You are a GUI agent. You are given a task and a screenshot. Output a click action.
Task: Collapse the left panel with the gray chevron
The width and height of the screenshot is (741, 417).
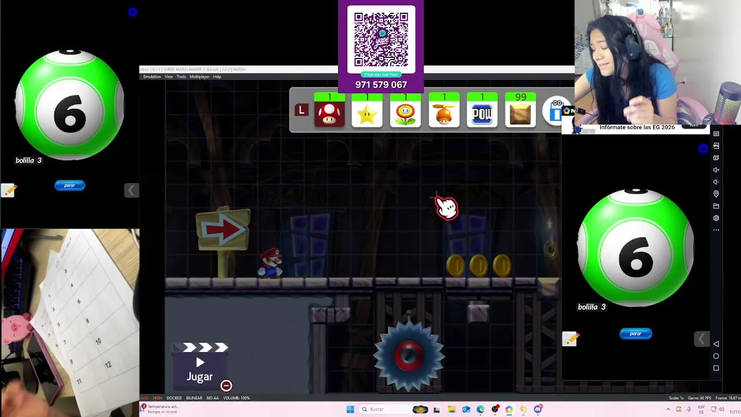coord(131,190)
